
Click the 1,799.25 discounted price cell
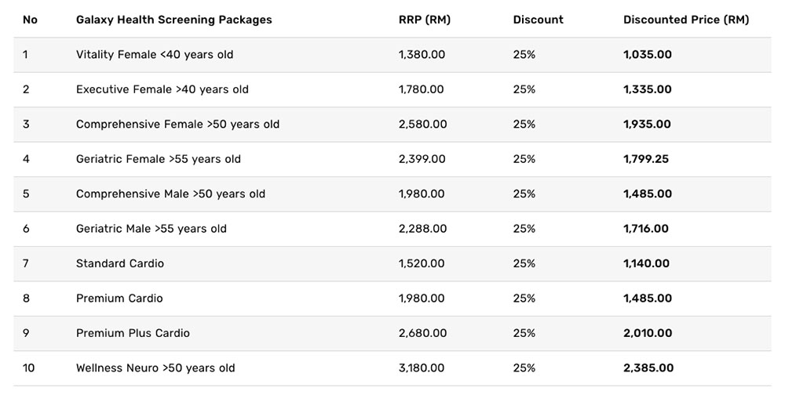pos(646,159)
